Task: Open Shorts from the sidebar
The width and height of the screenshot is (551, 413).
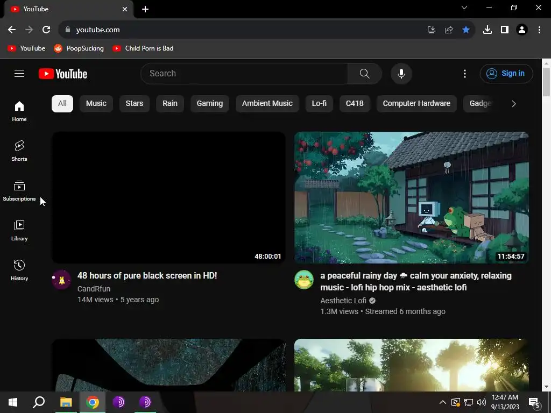Action: 19,151
